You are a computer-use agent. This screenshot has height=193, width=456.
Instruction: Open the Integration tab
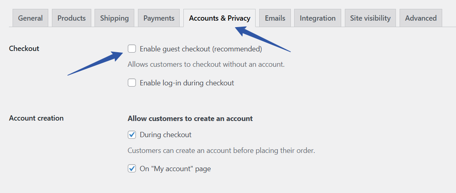click(x=318, y=18)
